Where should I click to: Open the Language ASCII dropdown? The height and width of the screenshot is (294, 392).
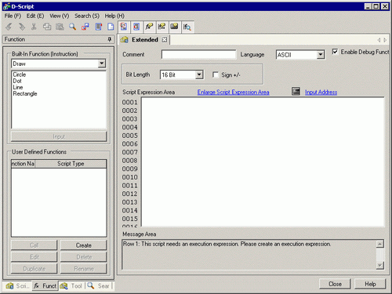coord(321,55)
